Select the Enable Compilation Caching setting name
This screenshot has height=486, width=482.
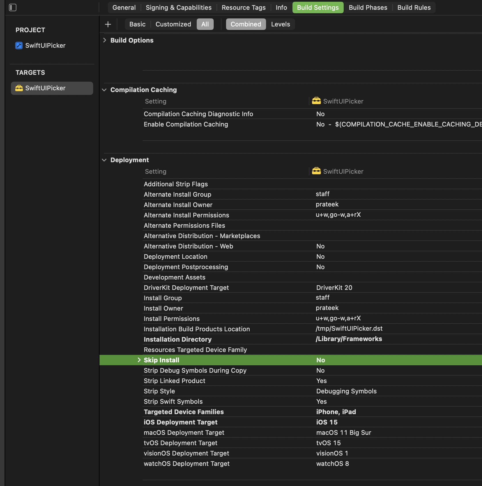click(x=186, y=124)
